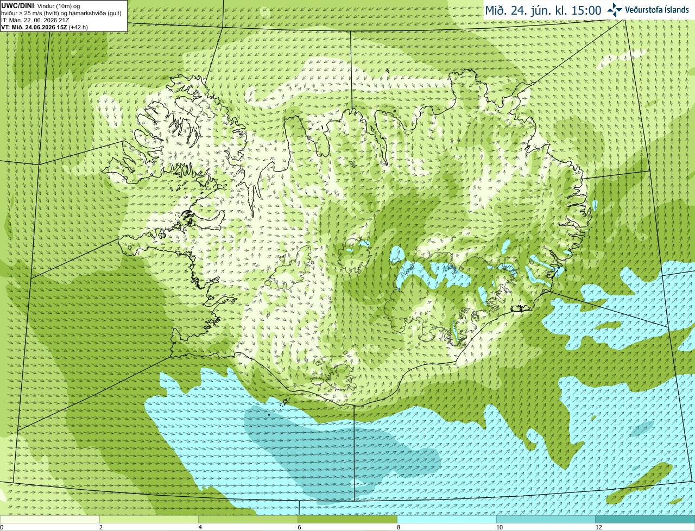Screen dimensions: 695x531
Task: Click the legend tick label 10
Action: tap(498, 527)
